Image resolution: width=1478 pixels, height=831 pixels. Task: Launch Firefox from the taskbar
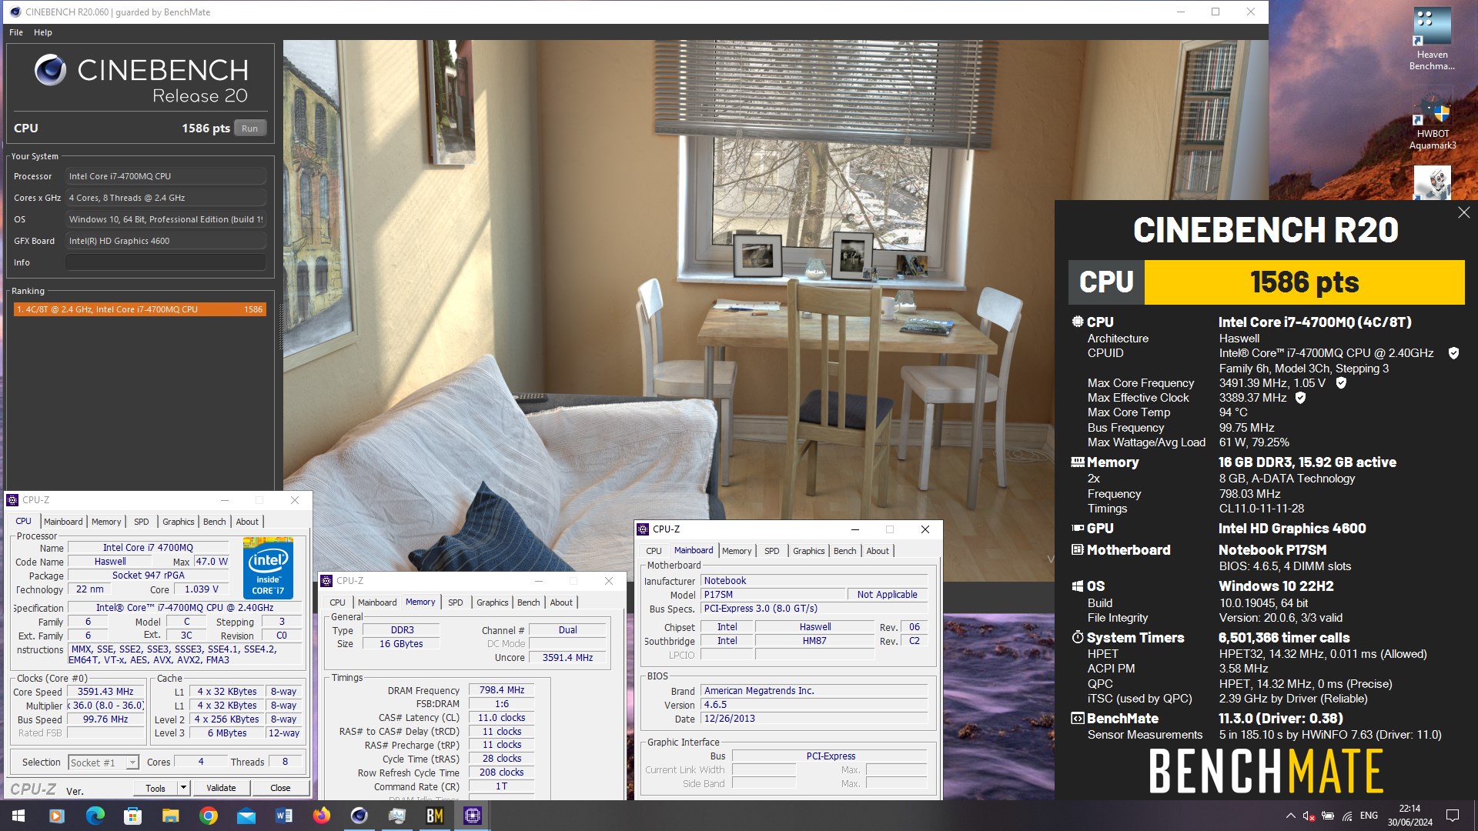point(322,816)
